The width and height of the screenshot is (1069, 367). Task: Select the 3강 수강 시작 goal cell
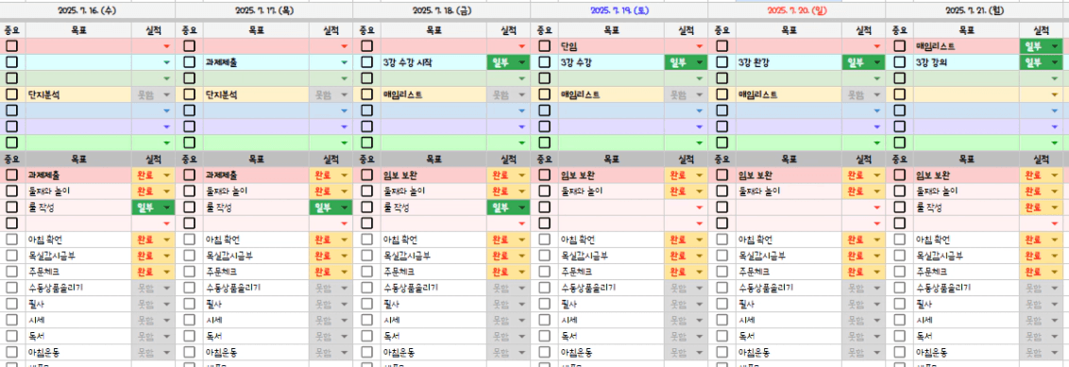433,62
